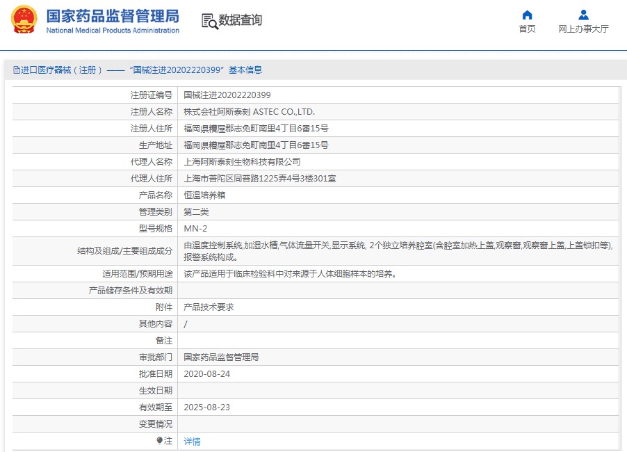Select product name 恒温培养箱
Screen dimensions: 627x452
coord(204,195)
